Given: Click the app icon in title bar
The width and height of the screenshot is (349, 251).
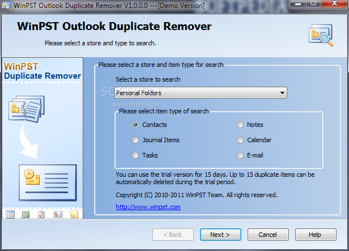Looking at the screenshot, I should point(6,6).
